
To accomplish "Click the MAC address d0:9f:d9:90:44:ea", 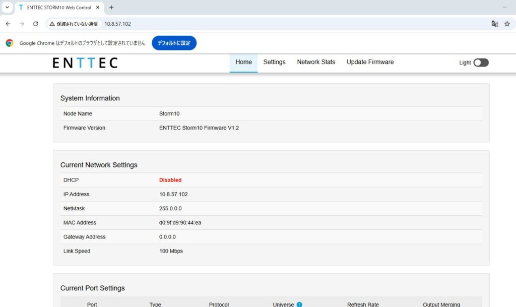I will pos(180,222).
